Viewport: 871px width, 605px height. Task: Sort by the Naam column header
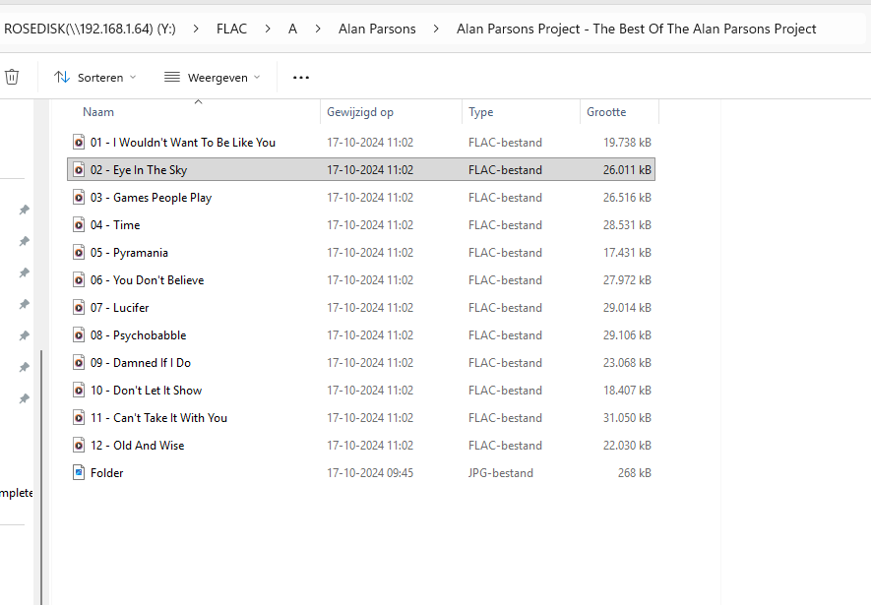tap(98, 112)
